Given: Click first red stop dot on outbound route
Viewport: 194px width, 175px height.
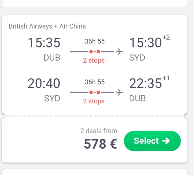Looking at the screenshot, I should tap(91, 52).
